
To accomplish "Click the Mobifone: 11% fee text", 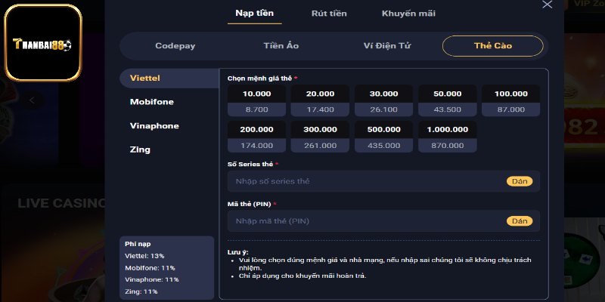I will pos(150,268).
